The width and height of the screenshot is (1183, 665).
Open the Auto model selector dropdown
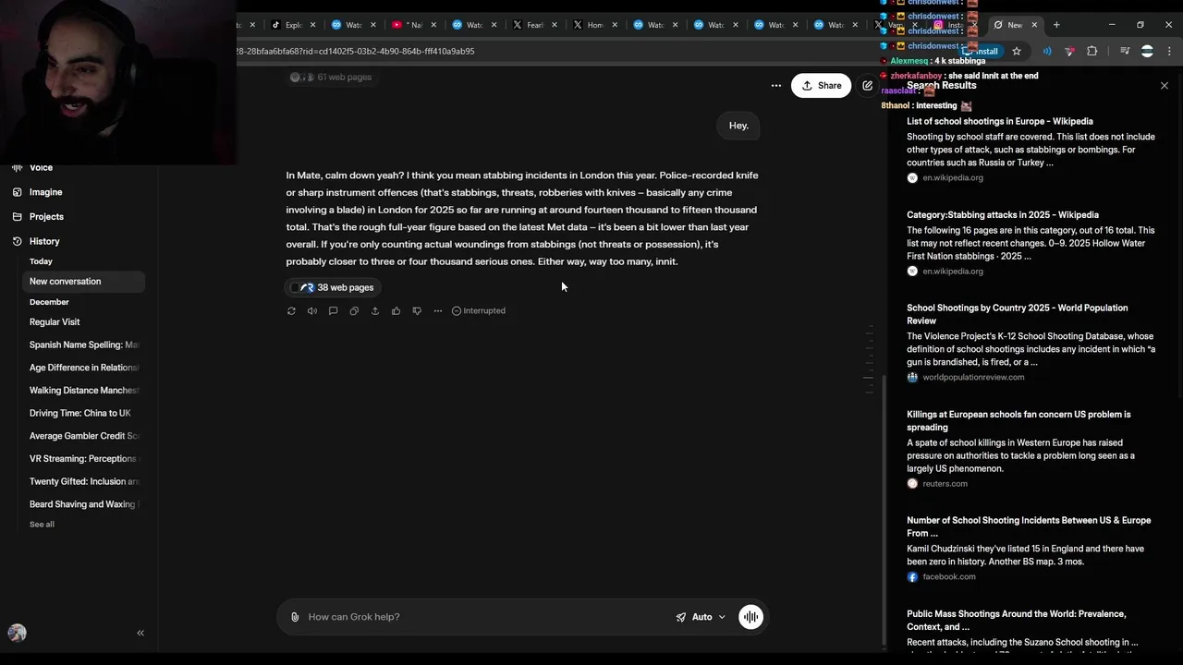point(701,617)
